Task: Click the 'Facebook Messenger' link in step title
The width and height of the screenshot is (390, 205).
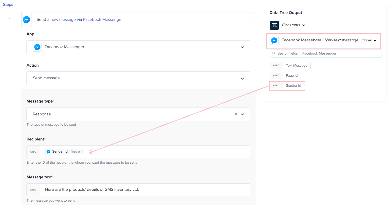Action: (103, 19)
